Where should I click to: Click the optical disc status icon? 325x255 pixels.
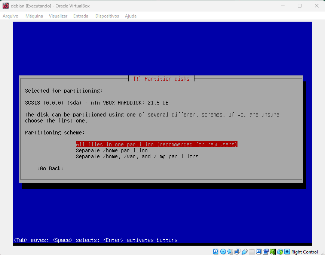tap(223, 252)
